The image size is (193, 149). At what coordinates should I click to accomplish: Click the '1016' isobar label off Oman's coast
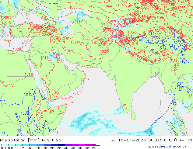point(85,79)
